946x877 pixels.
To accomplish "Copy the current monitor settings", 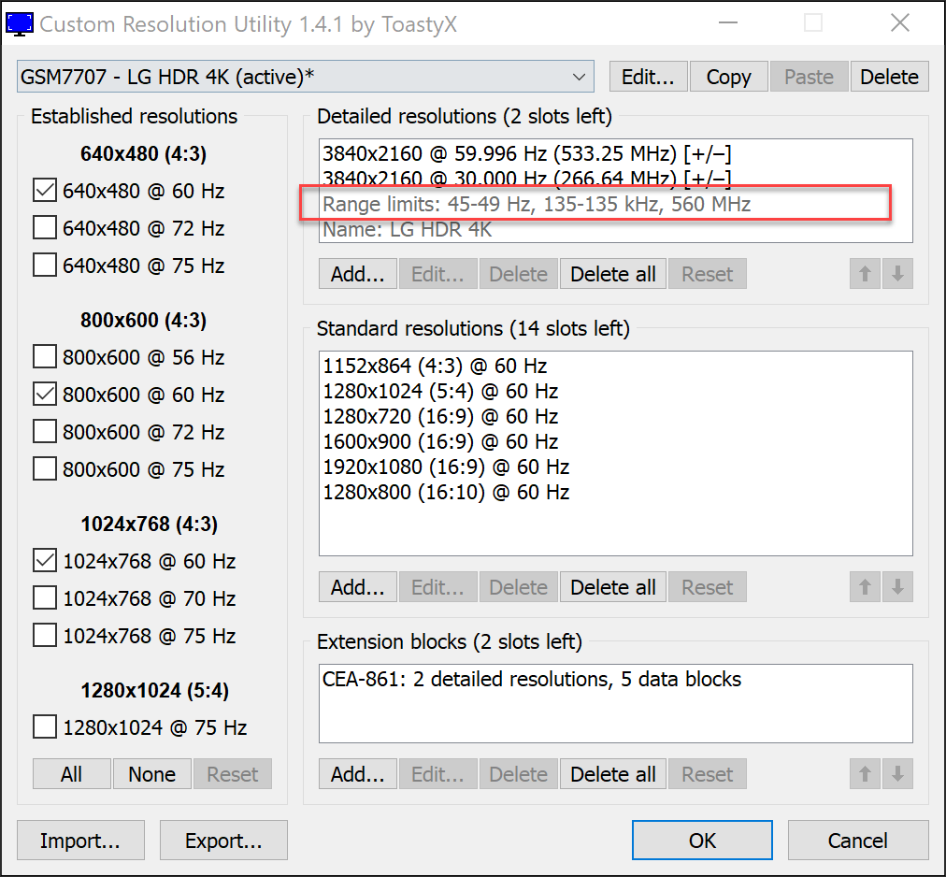I will click(x=728, y=77).
